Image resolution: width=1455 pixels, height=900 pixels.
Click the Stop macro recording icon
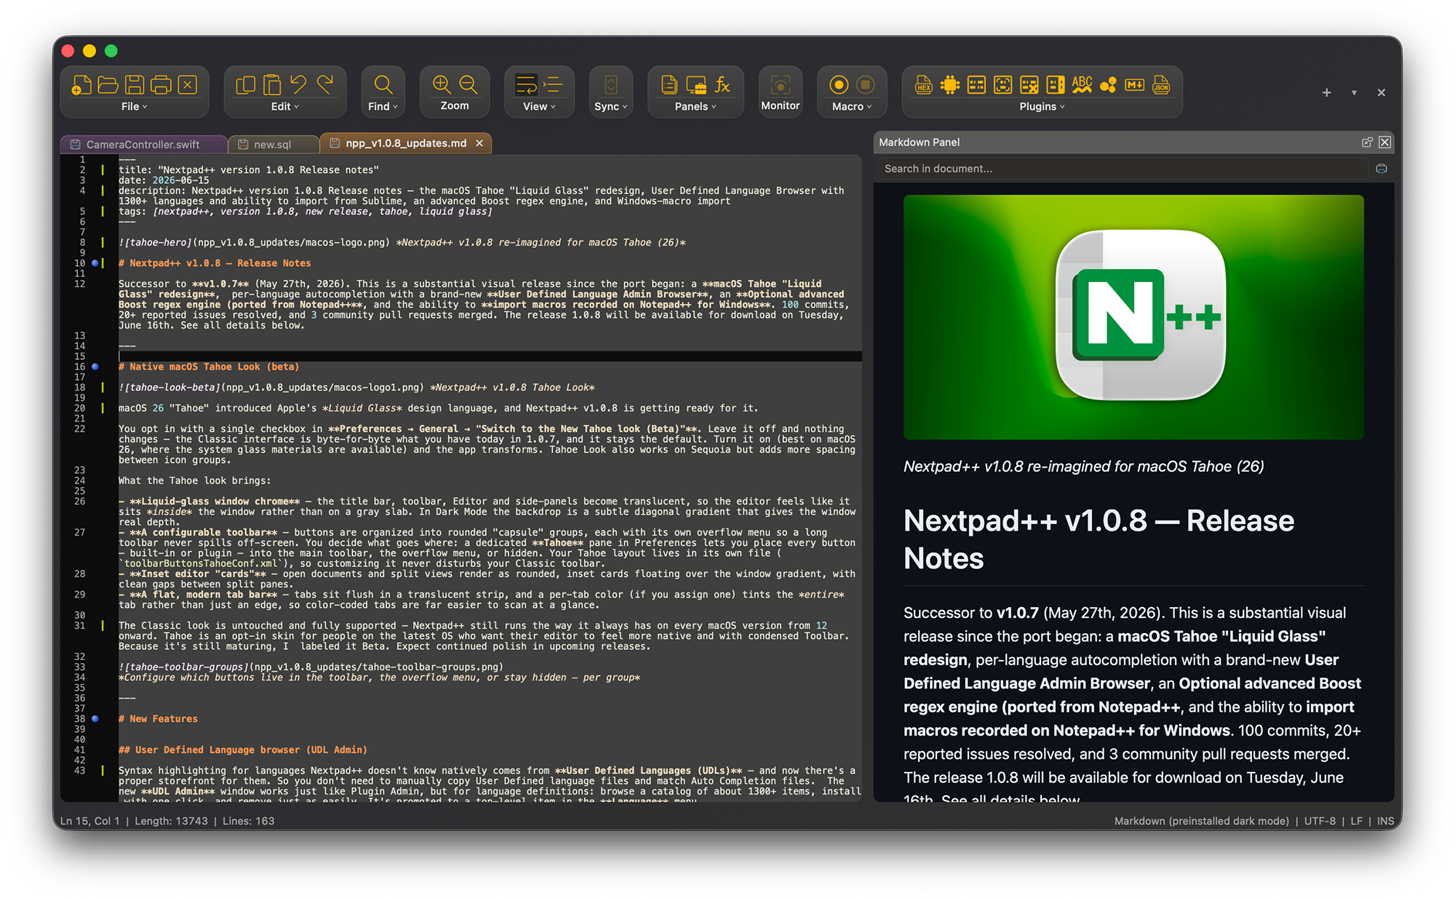coord(865,85)
